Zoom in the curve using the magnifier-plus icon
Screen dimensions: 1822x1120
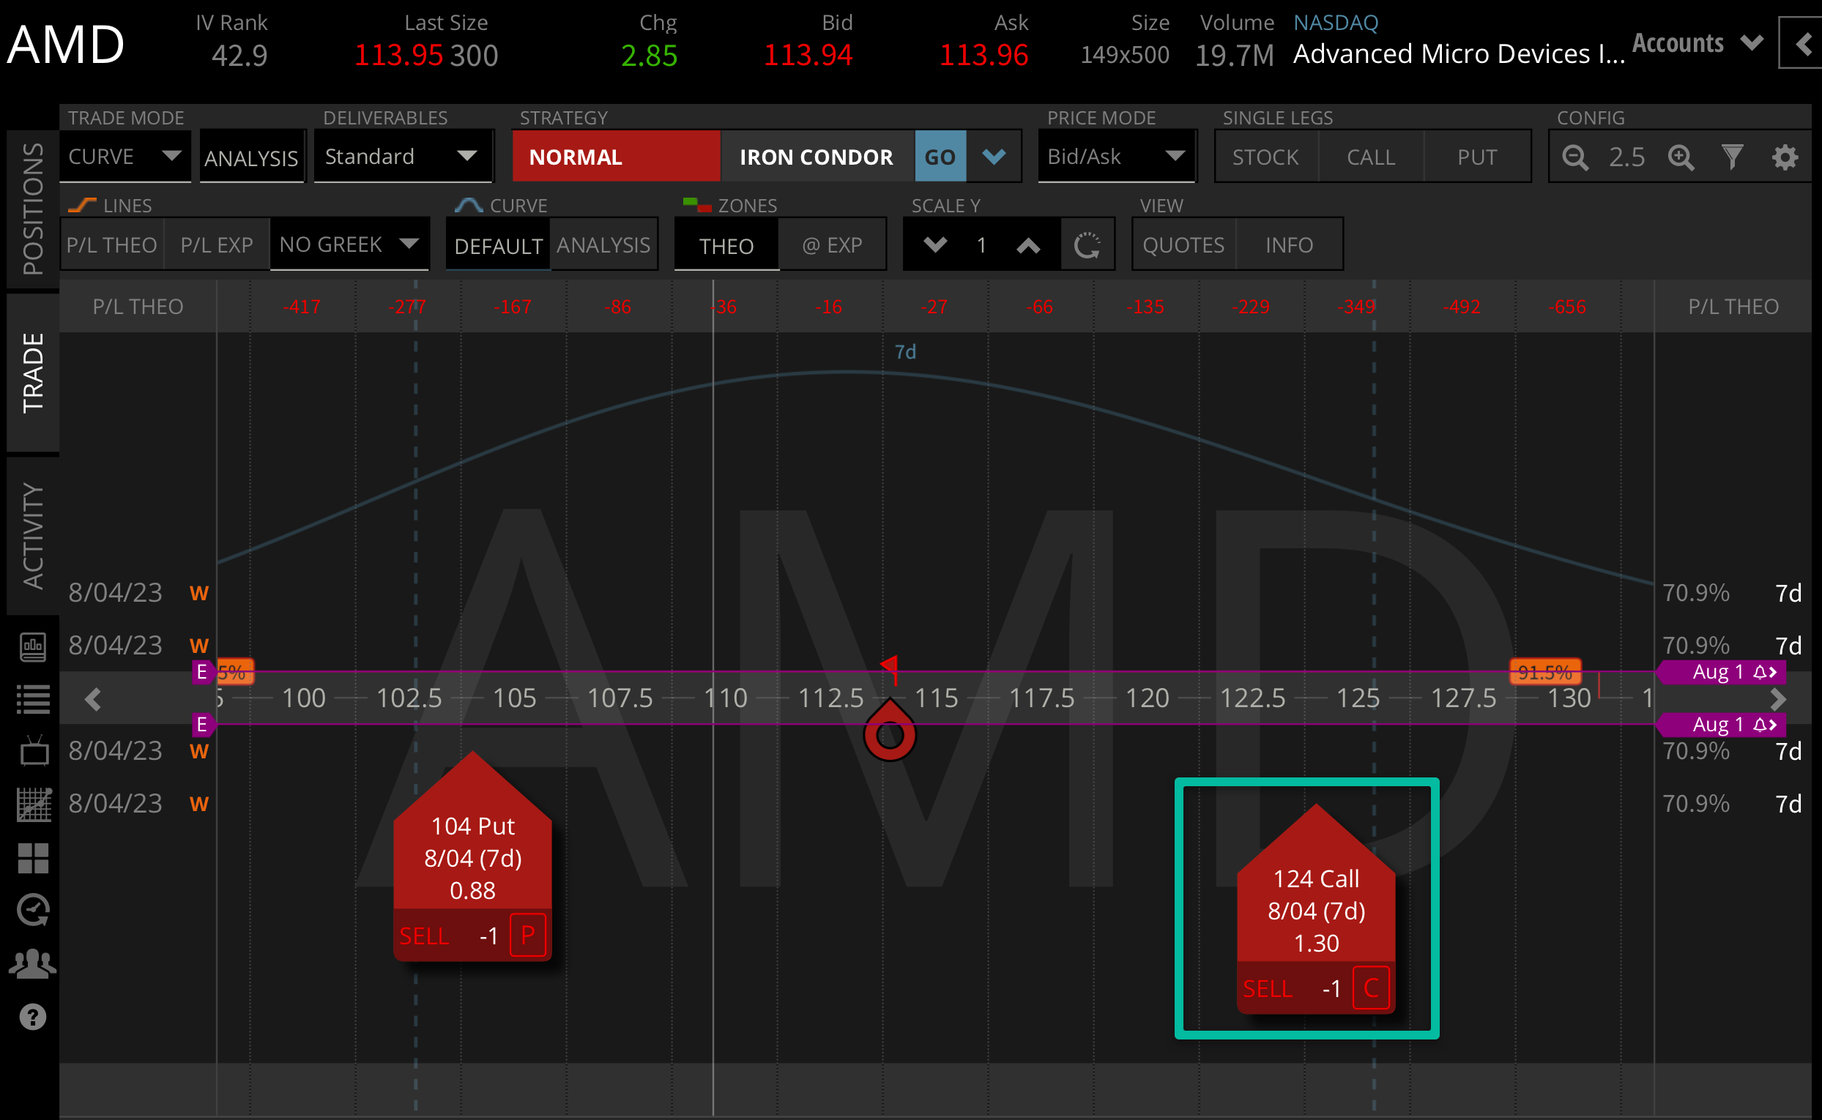coord(1681,157)
